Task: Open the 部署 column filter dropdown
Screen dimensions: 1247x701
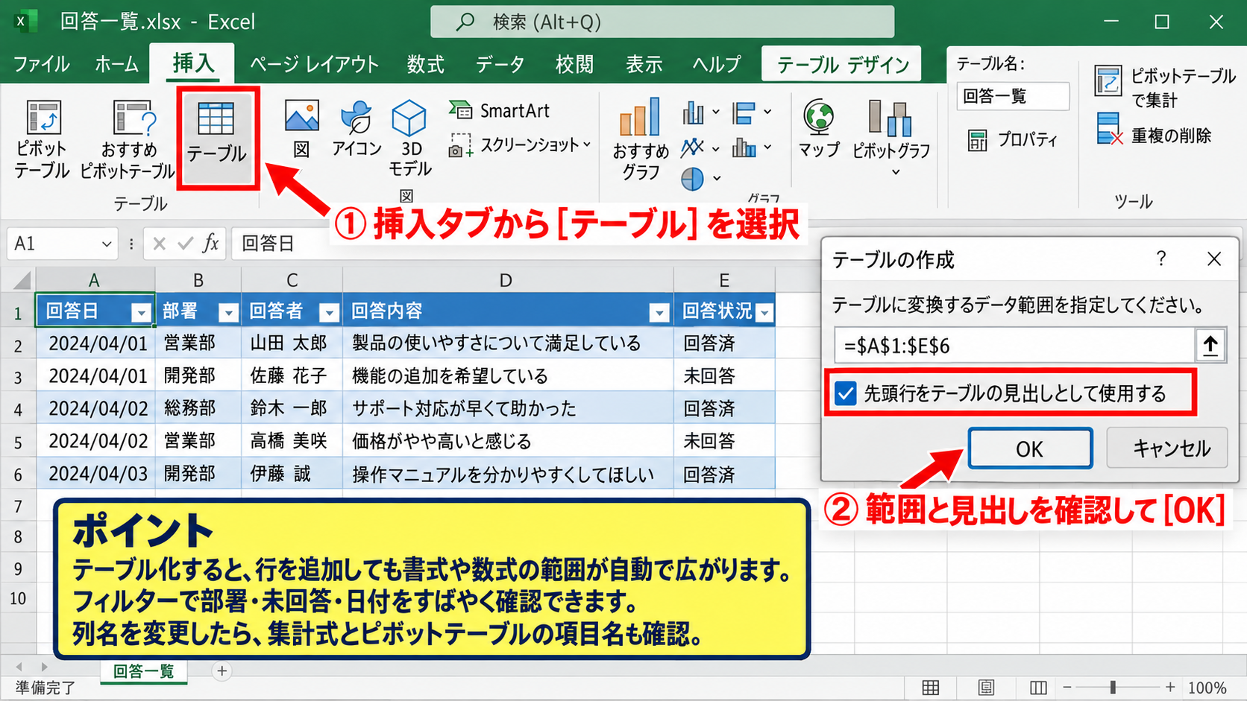Action: click(x=228, y=313)
